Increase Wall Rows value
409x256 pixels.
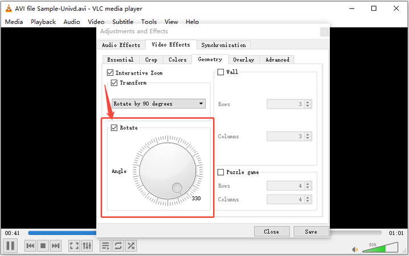[x=308, y=102]
